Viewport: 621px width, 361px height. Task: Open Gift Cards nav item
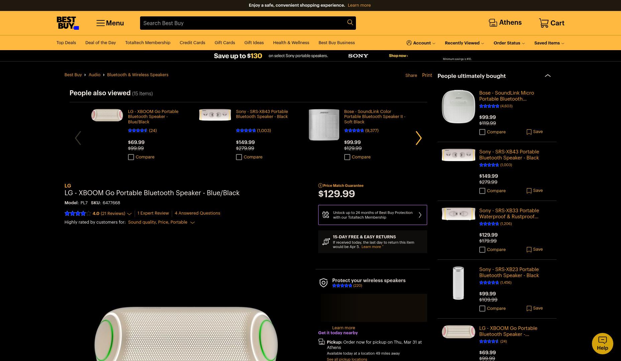coord(225,43)
